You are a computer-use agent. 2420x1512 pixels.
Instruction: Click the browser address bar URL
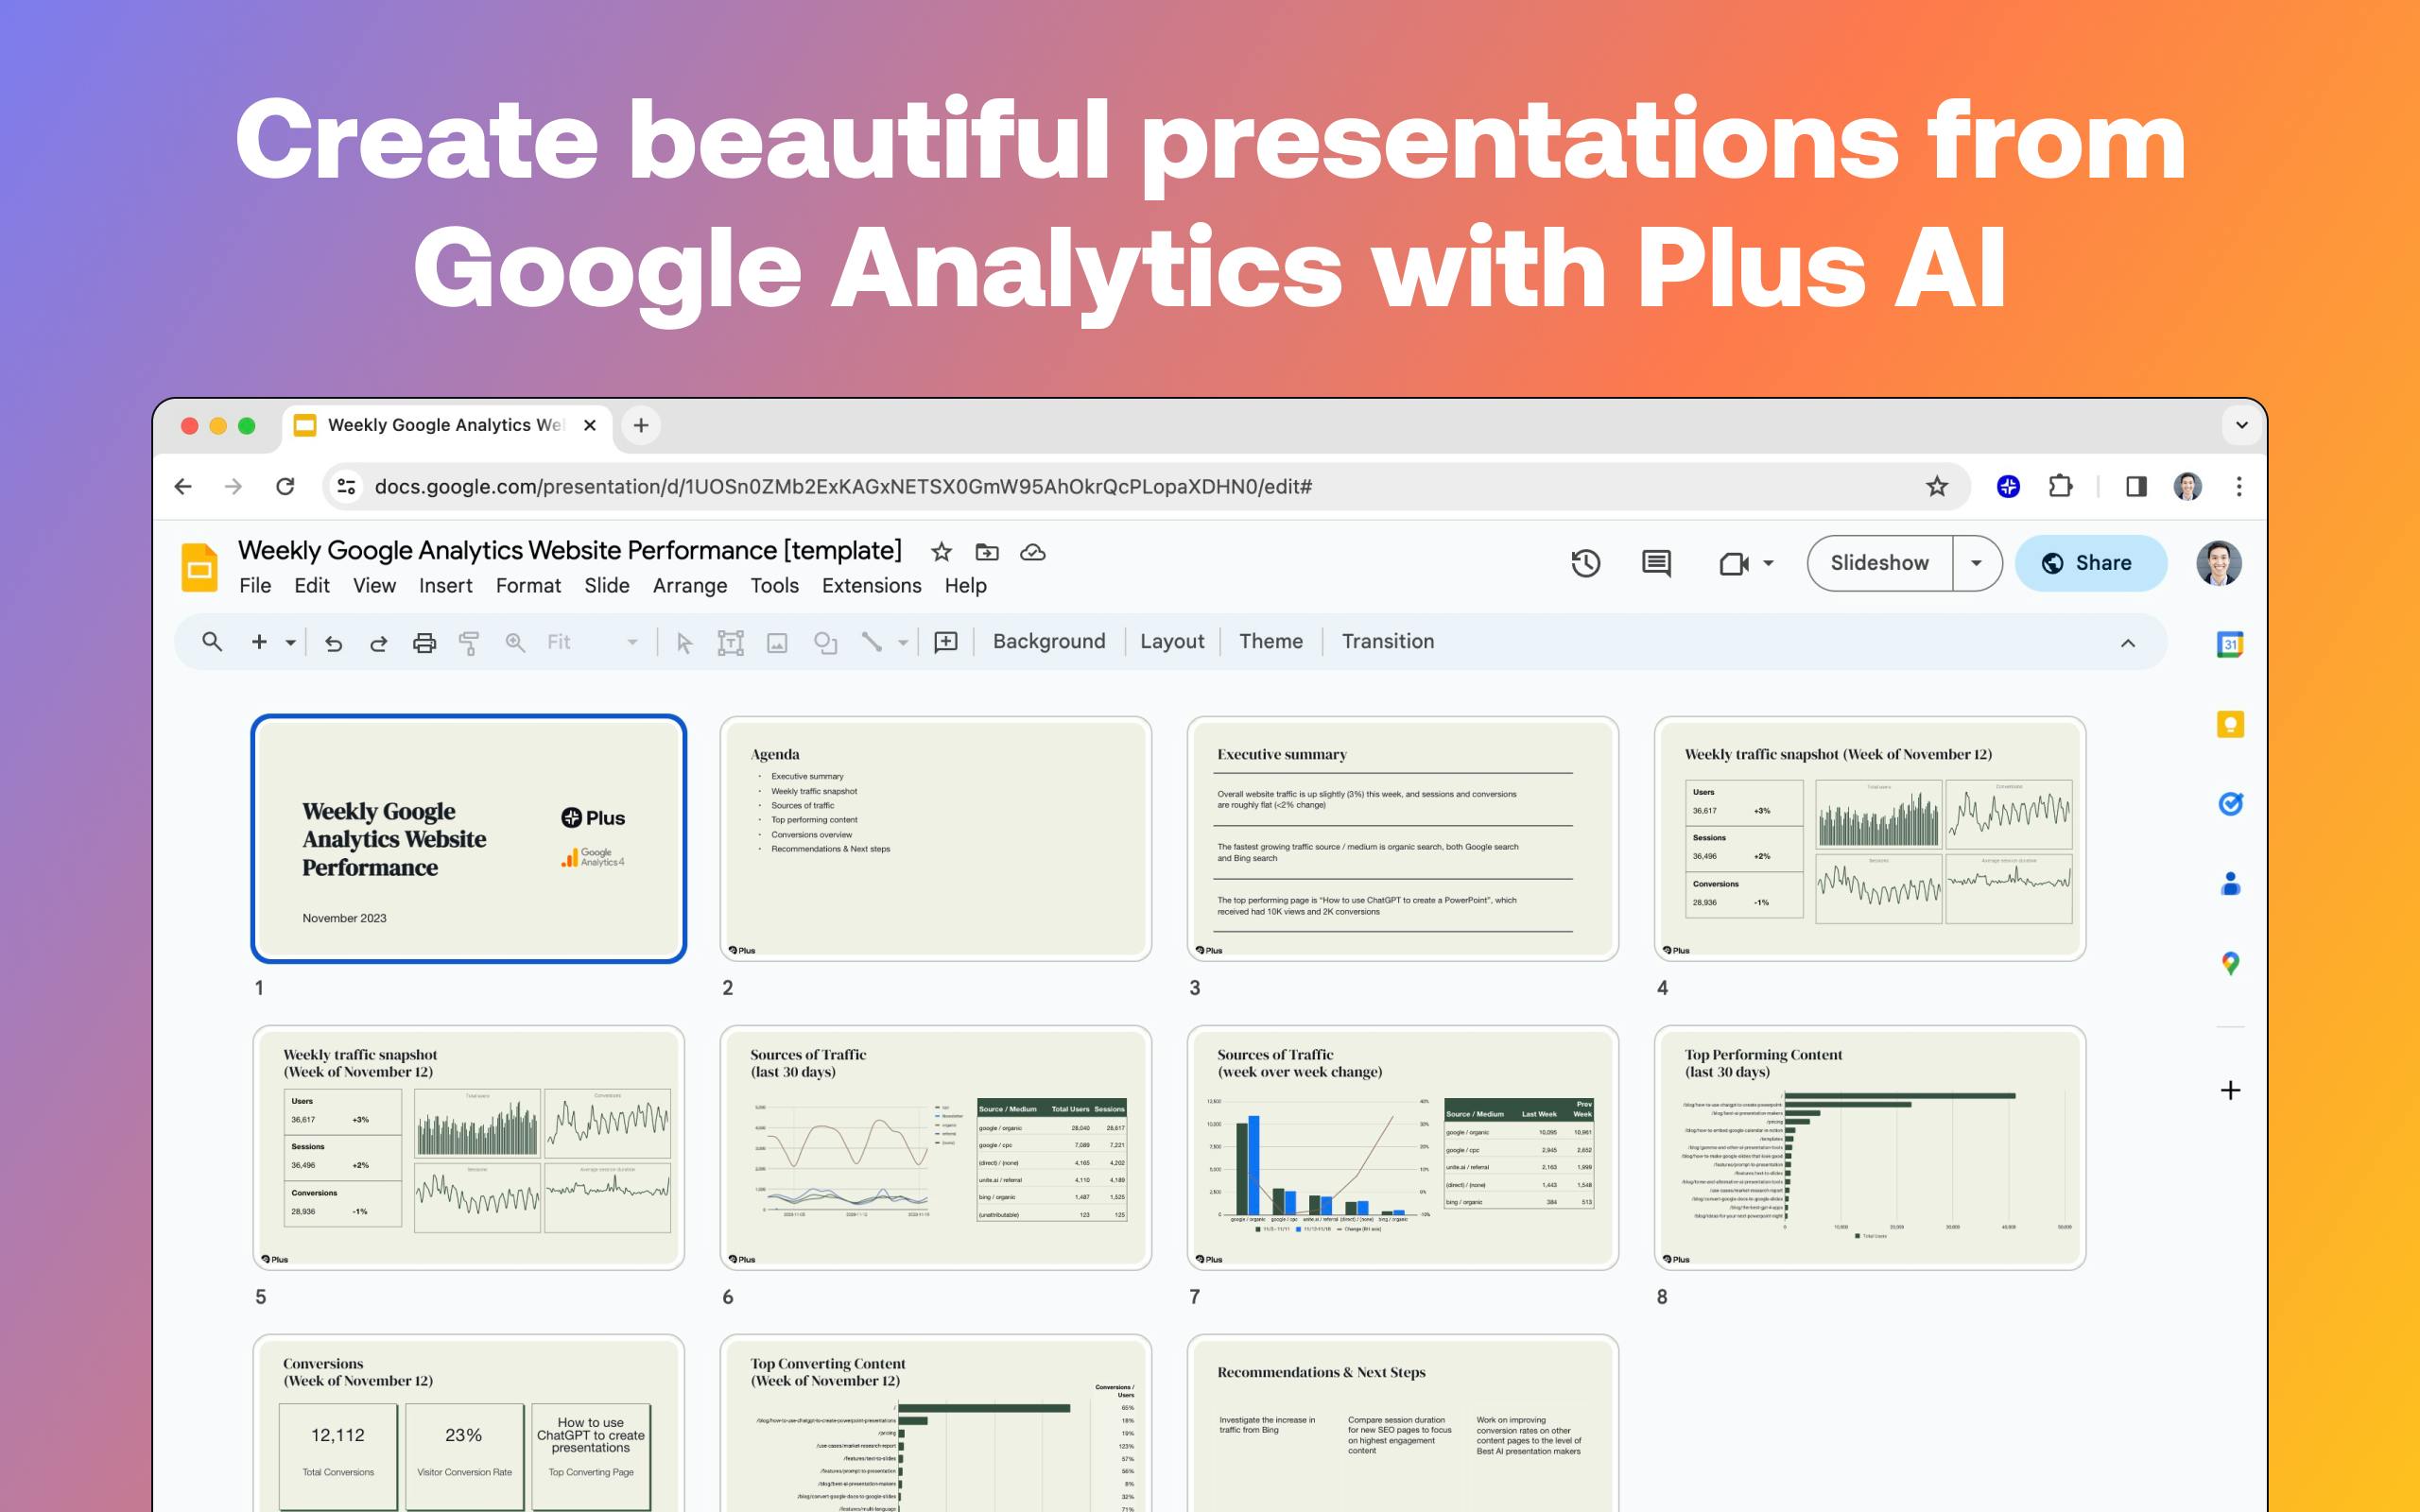(x=843, y=487)
